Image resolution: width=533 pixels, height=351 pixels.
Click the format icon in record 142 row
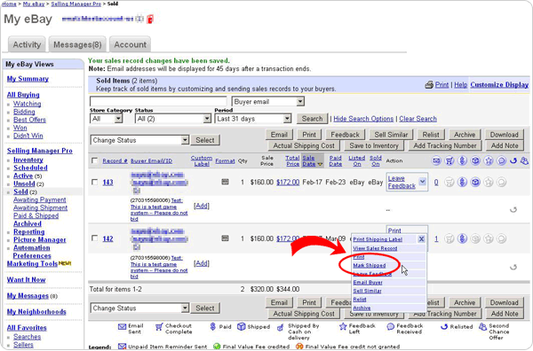pos(225,238)
